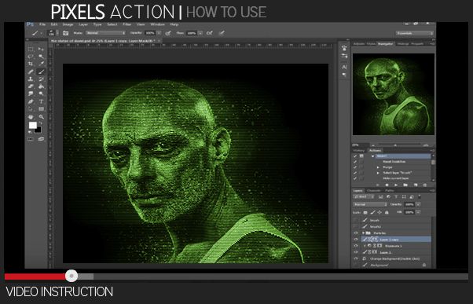The width and height of the screenshot is (473, 304).
Task: Select the Path Selection tool
Action: tap(31, 109)
